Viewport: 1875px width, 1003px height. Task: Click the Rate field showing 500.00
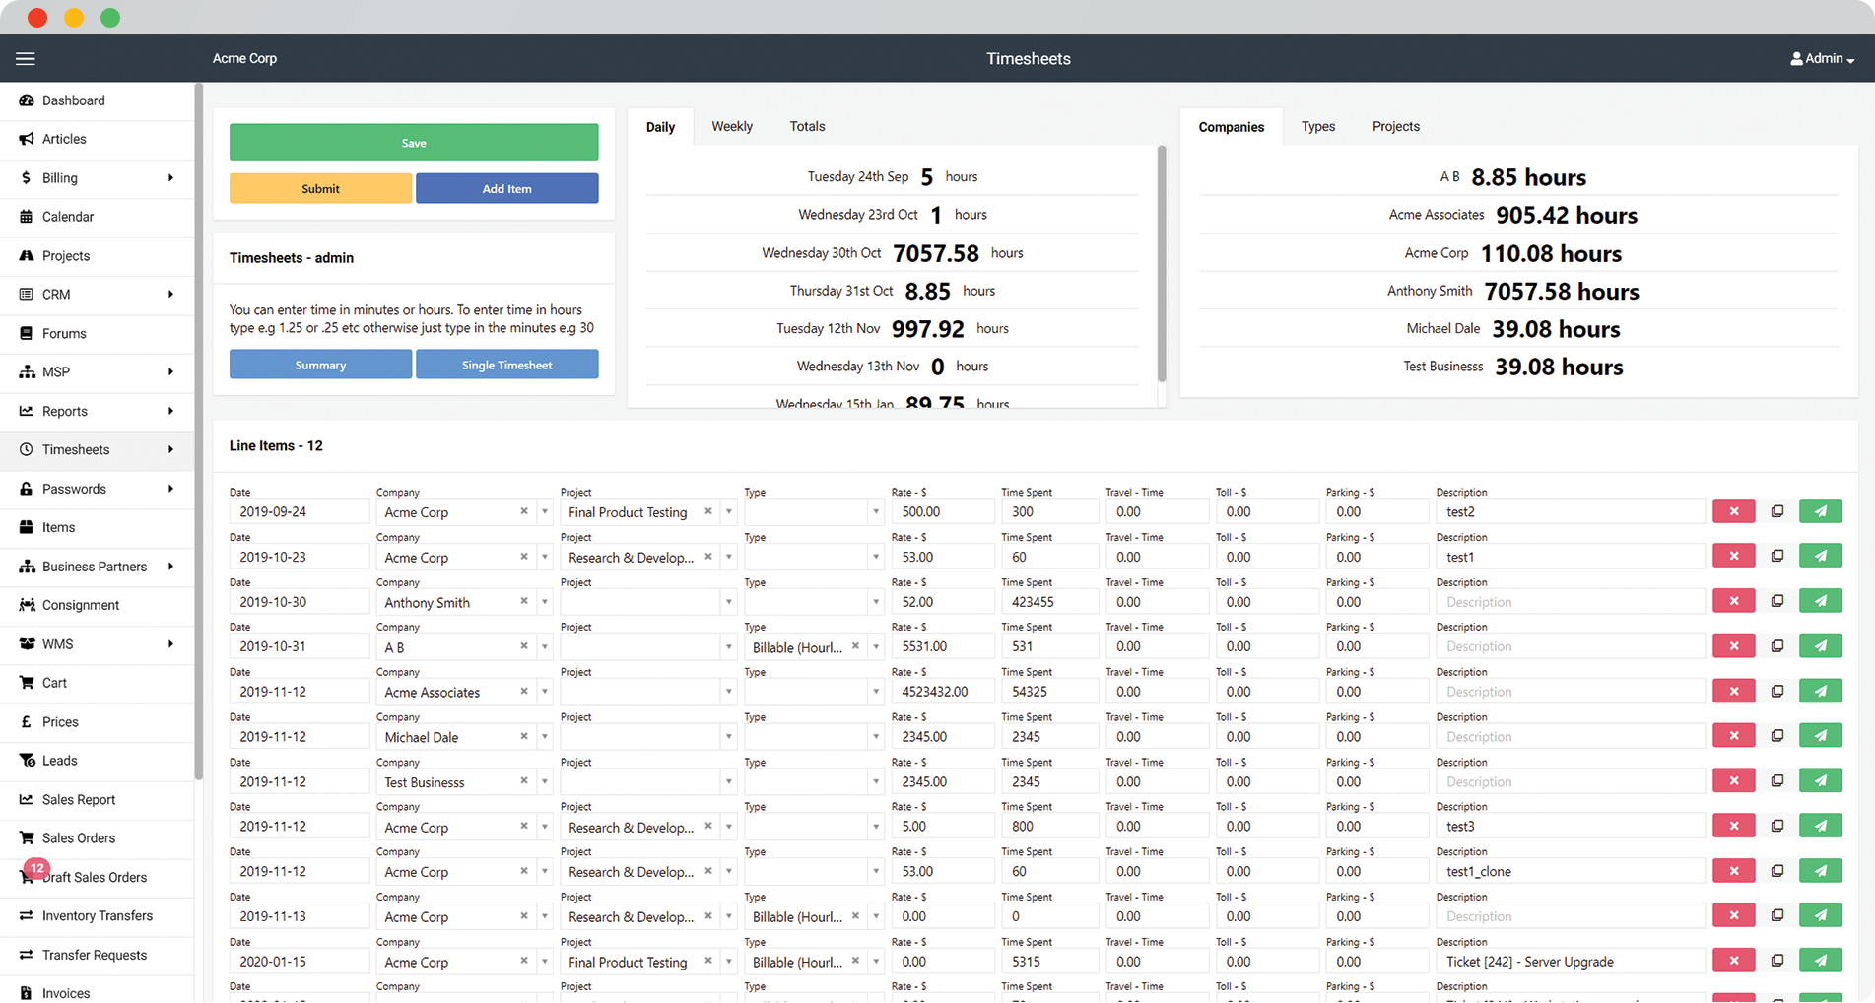pos(941,512)
